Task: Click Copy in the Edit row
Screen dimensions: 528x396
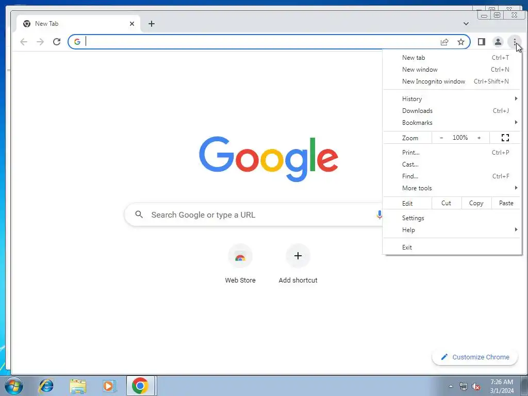Action: [476, 203]
